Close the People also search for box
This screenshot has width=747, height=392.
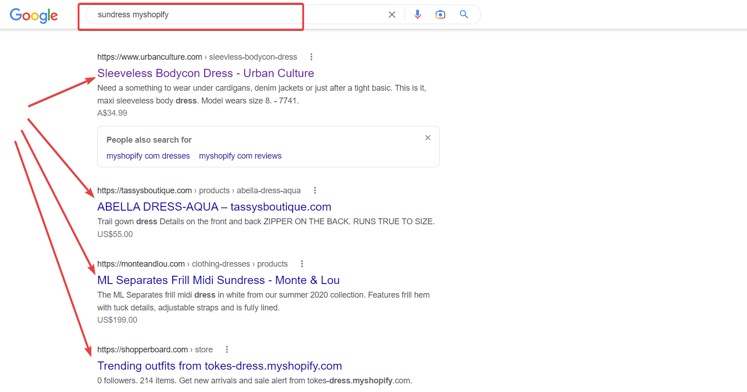point(428,138)
